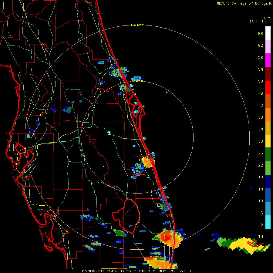Click the legend value "30"
273x273 pixels.
(x=261, y=141)
